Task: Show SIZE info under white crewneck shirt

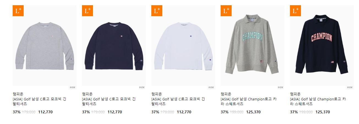Action: point(211,88)
